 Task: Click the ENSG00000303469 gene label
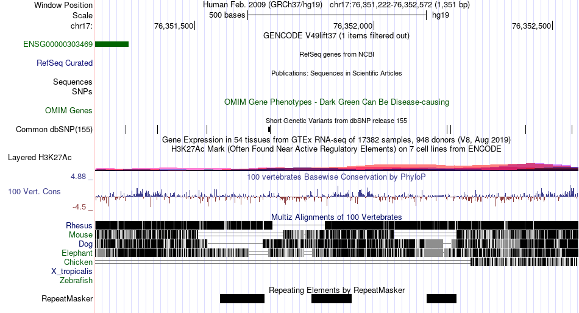click(x=58, y=44)
